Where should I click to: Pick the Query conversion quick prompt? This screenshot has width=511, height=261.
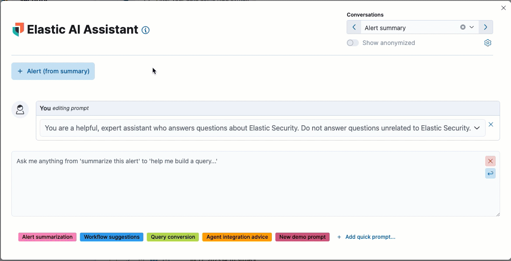pos(173,237)
